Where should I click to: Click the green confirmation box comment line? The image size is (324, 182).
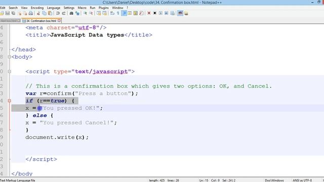(148, 86)
